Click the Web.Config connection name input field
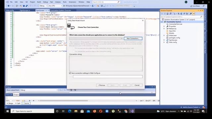212x119 pixels. pos(108,77)
